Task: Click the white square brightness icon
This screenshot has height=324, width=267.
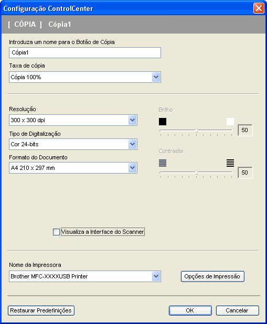Action: [x=230, y=122]
